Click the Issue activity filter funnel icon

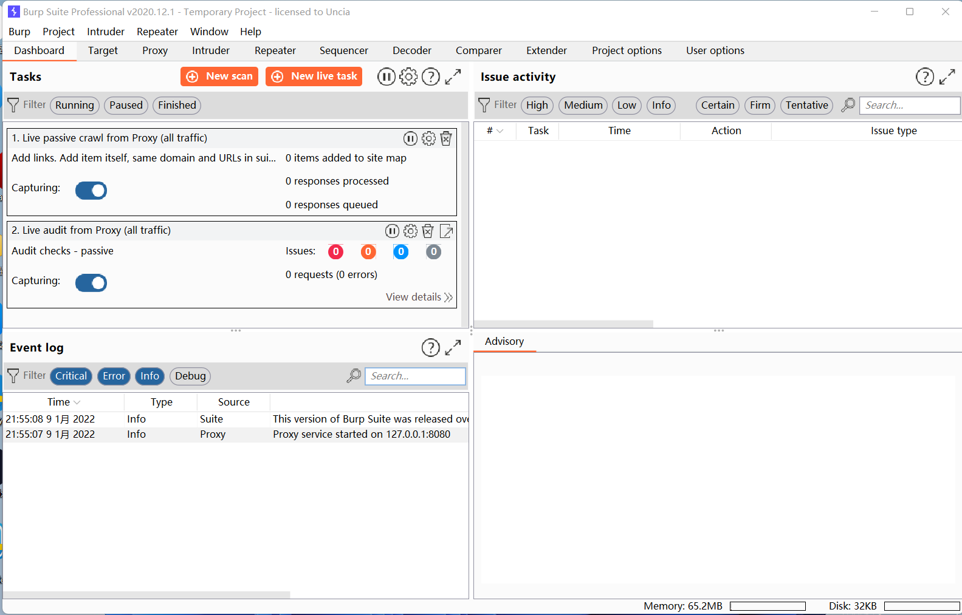[x=484, y=105]
